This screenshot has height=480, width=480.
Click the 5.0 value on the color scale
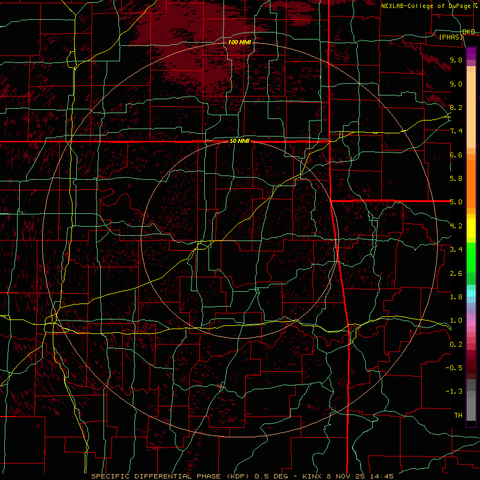click(x=456, y=202)
